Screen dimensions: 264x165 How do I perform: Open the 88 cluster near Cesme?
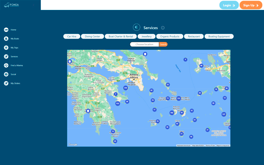point(201,66)
